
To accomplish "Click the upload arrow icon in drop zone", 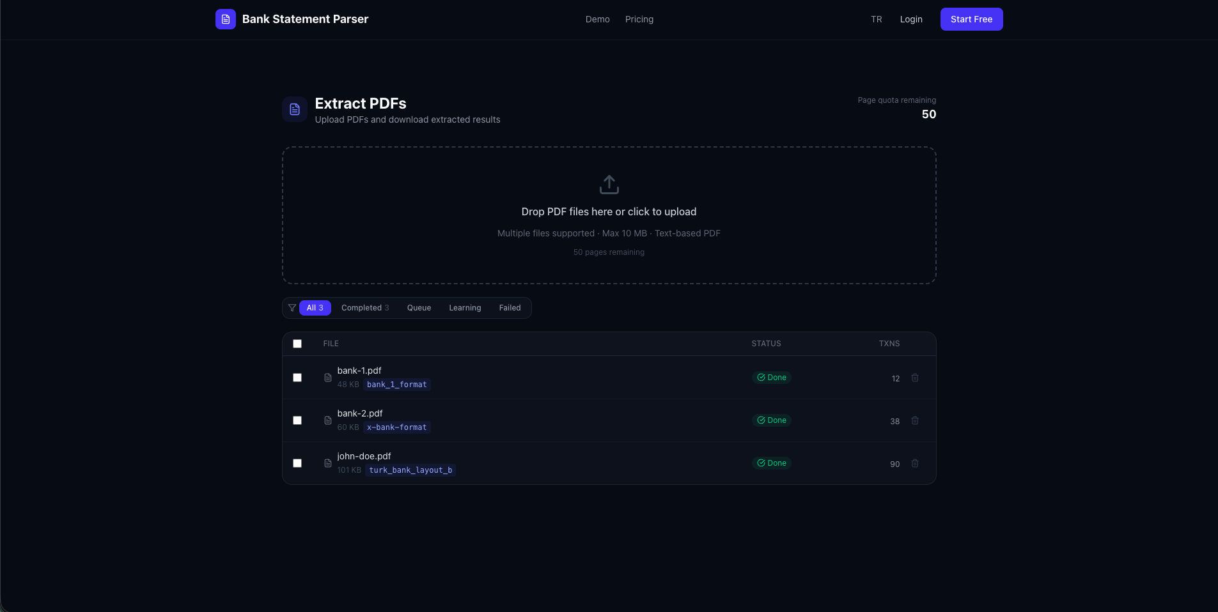I will [609, 185].
